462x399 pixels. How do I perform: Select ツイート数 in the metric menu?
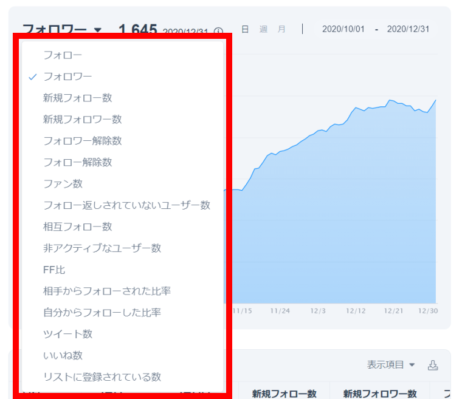pos(67,334)
